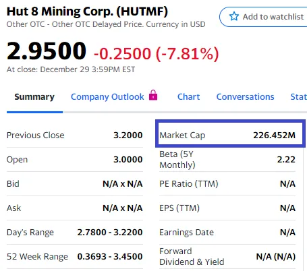Click the Day's Range label

click(x=30, y=233)
